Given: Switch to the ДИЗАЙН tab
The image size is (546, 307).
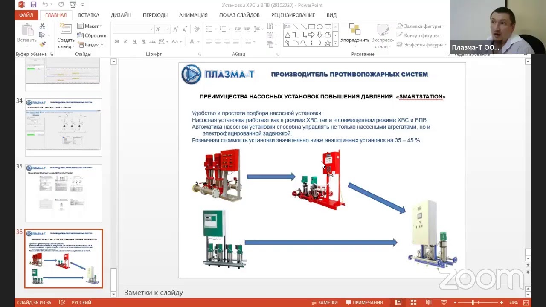Looking at the screenshot, I should click(121, 15).
